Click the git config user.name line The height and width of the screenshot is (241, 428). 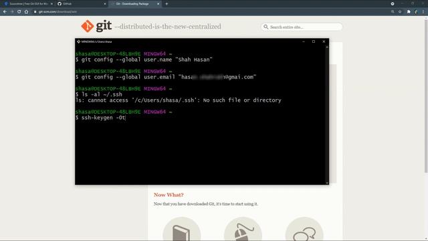pyautogui.click(x=144, y=60)
